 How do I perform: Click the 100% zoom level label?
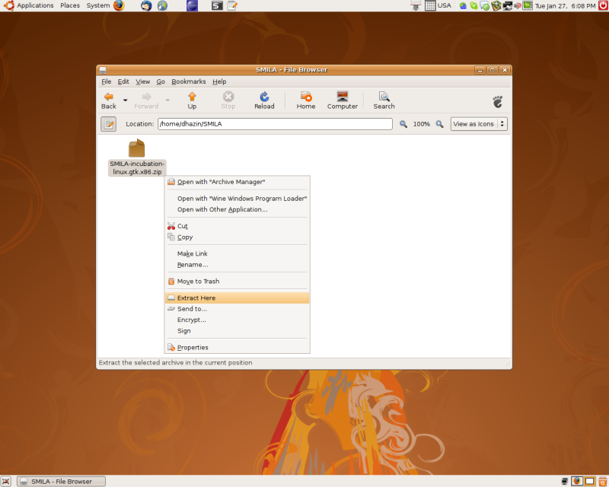point(422,124)
